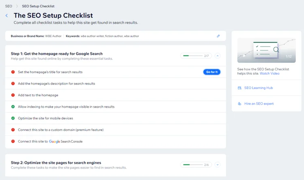Click the SEO Learning Hub icon
Viewport: 304px width, 180px height.
pos(239,88)
